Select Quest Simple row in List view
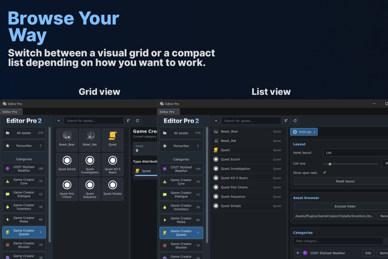 [248, 206]
